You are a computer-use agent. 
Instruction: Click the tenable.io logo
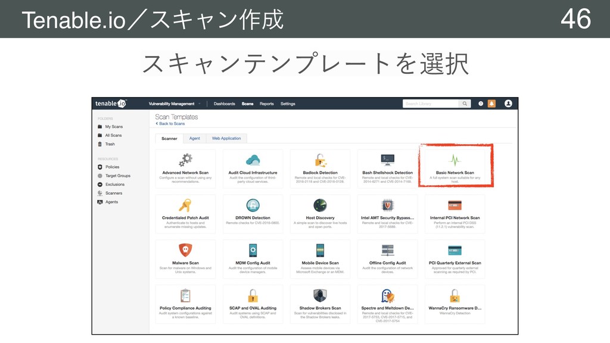(x=111, y=104)
